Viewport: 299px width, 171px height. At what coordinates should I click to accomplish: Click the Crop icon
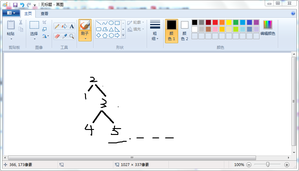pos(45,22)
